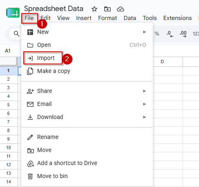Viewport: 199px width, 187px height.
Task: Click the move-to-folder icon beside title
Action: (x=107, y=9)
